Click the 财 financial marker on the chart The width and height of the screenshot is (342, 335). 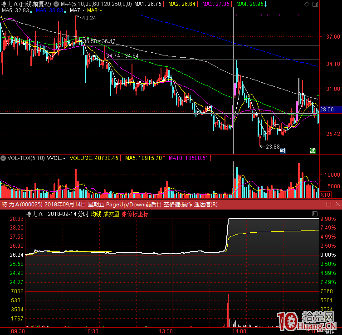click(283, 150)
